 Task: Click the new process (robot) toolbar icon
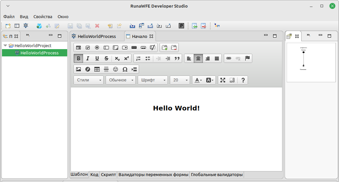26,26
